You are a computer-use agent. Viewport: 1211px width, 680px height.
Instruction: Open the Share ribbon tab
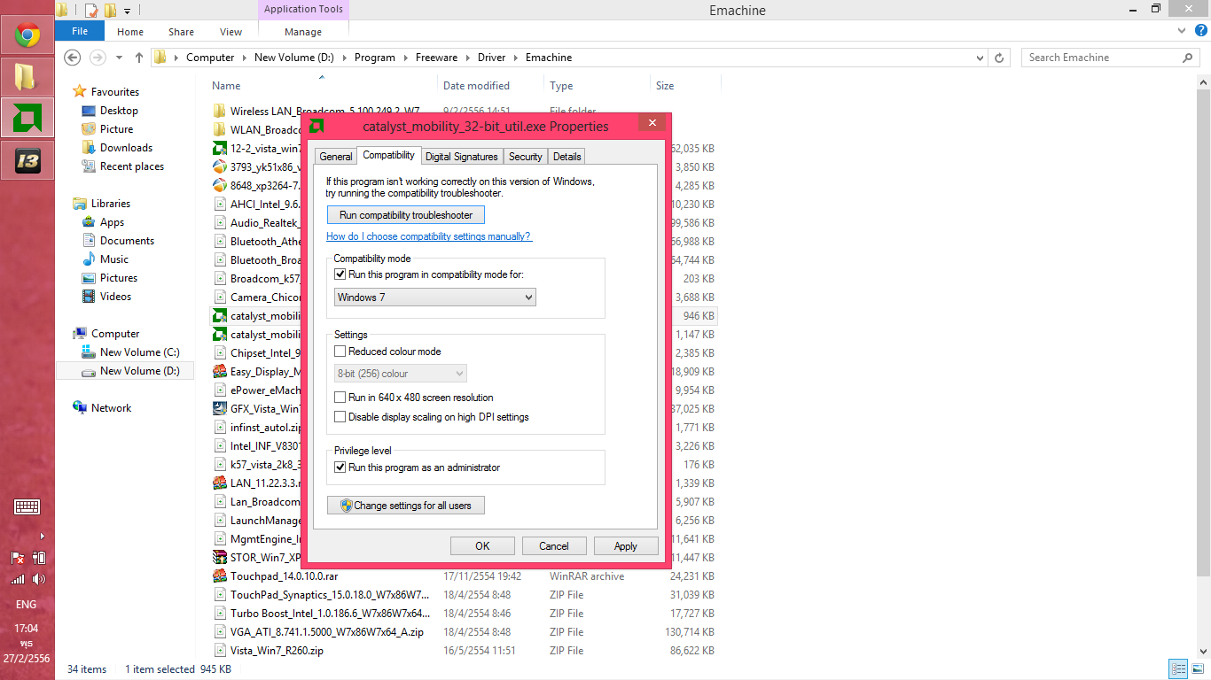181,32
